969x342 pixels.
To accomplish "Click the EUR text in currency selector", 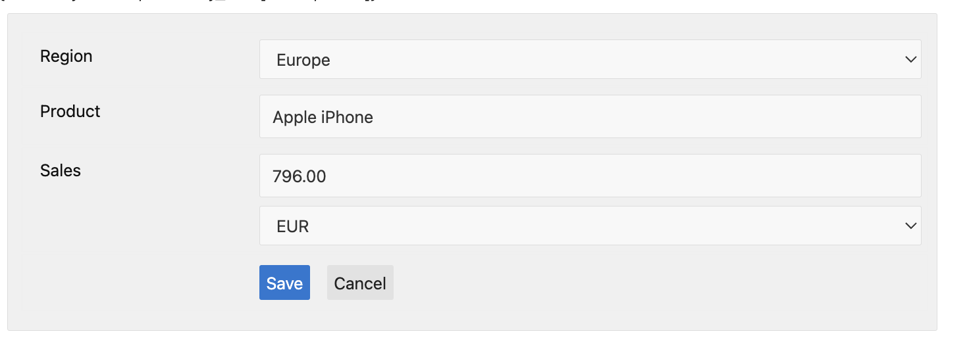I will point(293,227).
